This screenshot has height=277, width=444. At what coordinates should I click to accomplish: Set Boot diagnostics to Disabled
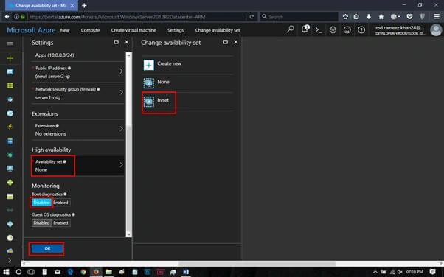click(x=41, y=203)
